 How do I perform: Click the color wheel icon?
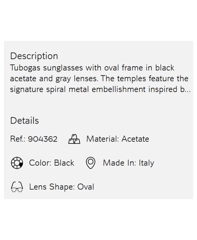tap(17, 163)
